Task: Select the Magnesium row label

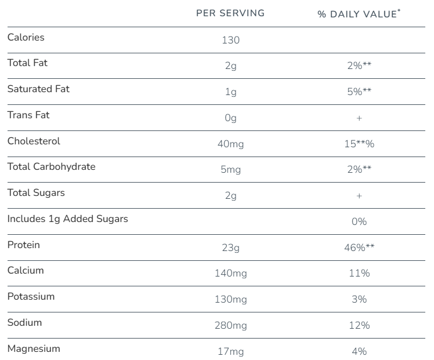Action: point(34,348)
